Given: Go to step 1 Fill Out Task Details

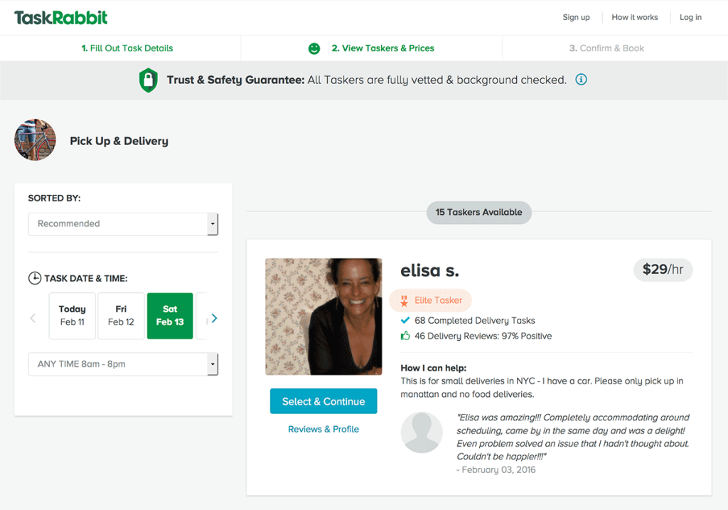Looking at the screenshot, I should pyautogui.click(x=127, y=48).
